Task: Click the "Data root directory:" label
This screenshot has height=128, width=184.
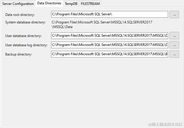Action: click(x=20, y=14)
